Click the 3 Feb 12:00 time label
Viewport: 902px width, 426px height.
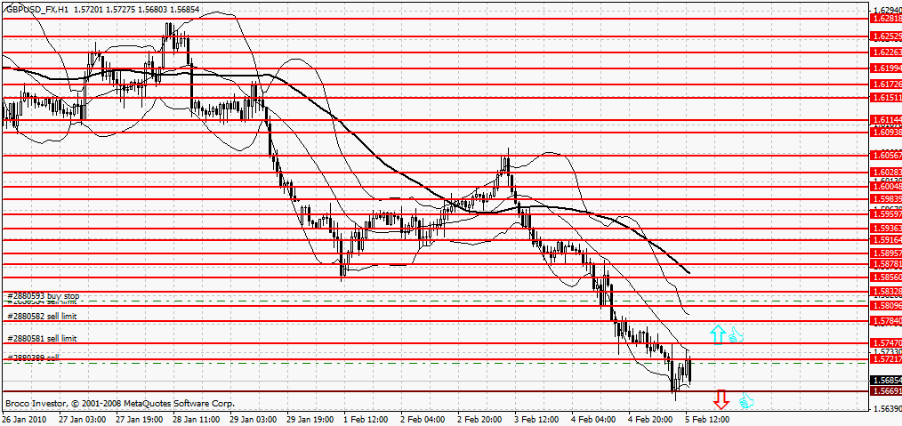click(x=536, y=421)
